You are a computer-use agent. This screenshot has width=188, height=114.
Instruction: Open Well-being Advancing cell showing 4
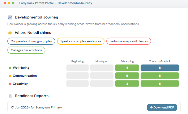point(127,68)
